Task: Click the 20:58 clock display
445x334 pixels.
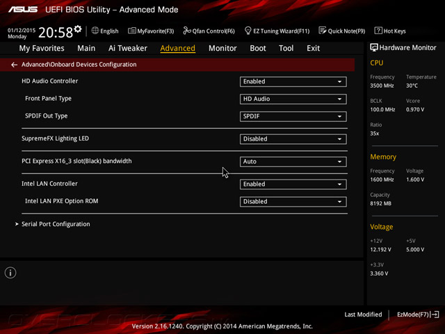Action: click(56, 33)
